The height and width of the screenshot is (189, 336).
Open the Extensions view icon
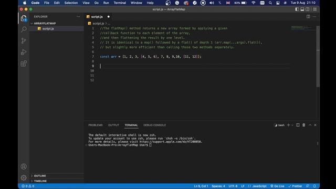[x=24, y=64]
